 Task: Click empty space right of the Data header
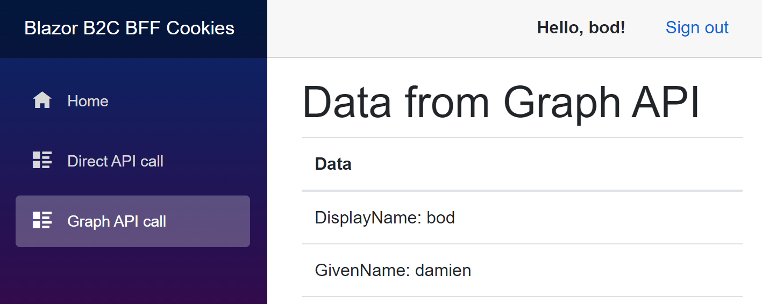coord(538,164)
